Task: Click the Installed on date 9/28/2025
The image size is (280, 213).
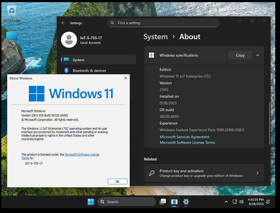Action: coord(168,103)
